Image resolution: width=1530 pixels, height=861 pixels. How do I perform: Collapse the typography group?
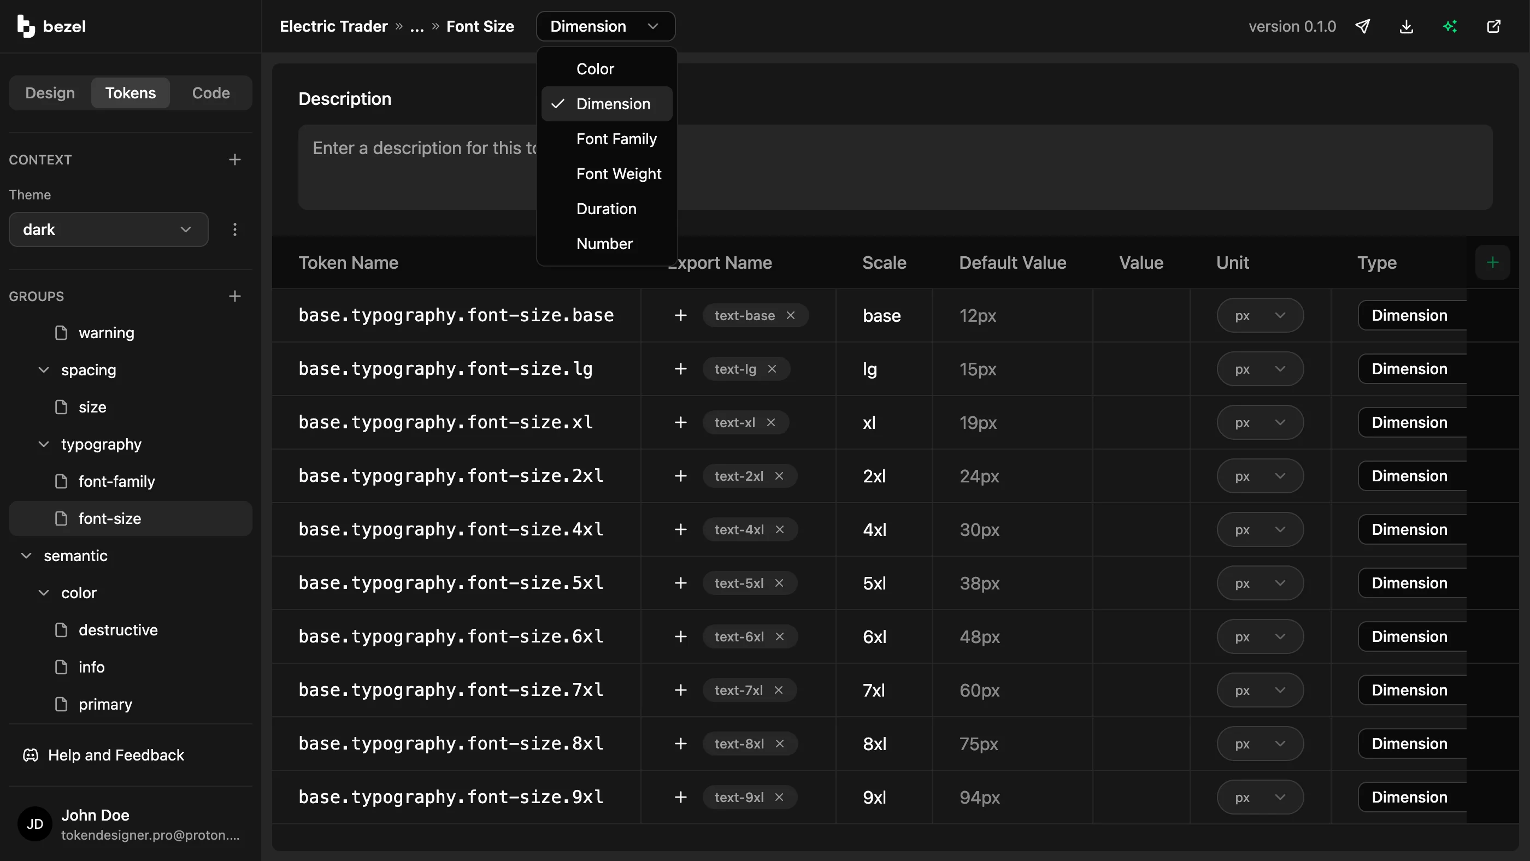[43, 444]
